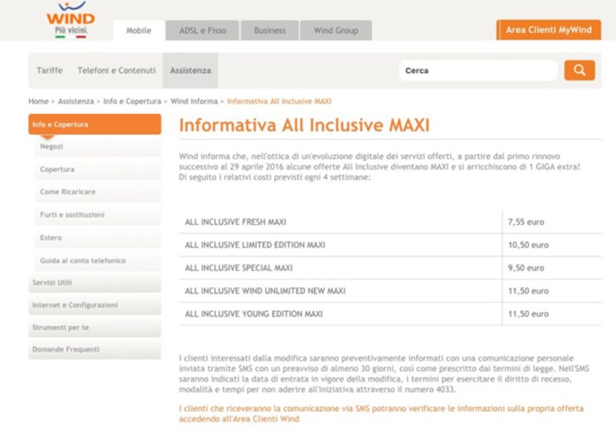Click inside the Cerca search field
Screen dimensions: 616x436
[x=479, y=71]
